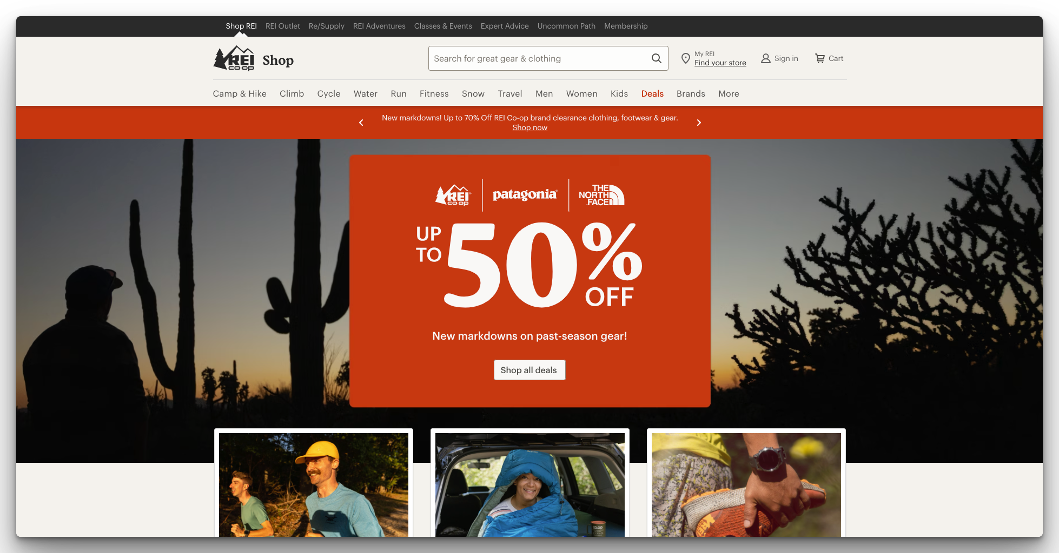Click the 'My REI' label

[705, 54]
